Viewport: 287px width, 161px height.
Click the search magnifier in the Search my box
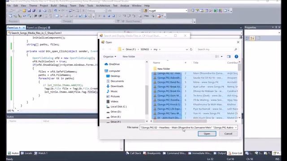[235, 49]
